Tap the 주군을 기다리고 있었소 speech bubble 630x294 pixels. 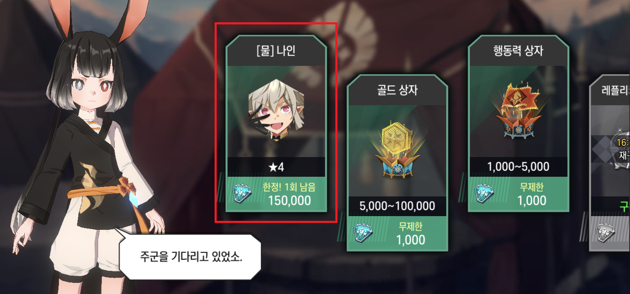pyautogui.click(x=190, y=256)
